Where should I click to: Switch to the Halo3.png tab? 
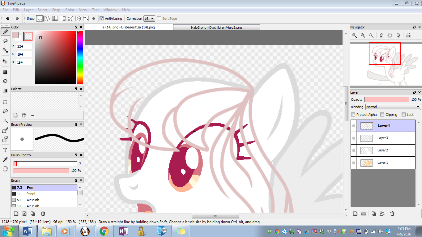[216, 28]
